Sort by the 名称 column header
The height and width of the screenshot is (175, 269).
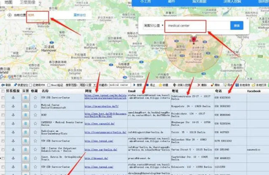tap(45, 91)
